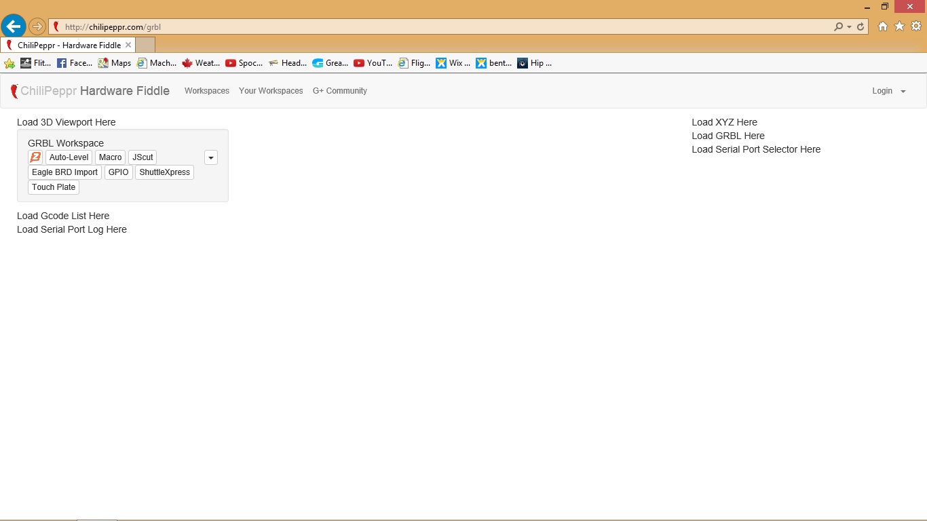Viewport: 927px width, 521px height.
Task: Close the ChiliPeppr Hardware Fiddle tab
Action: 128,45
